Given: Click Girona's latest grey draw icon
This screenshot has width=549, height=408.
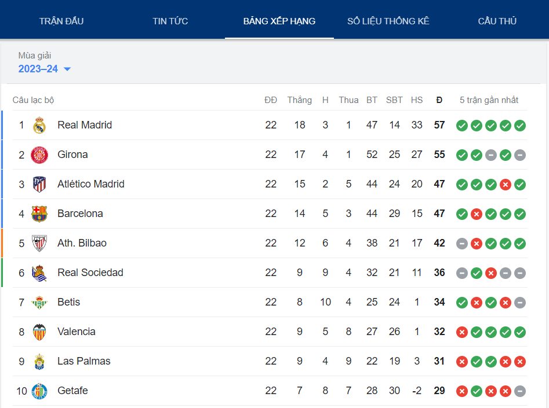Looking at the screenshot, I should 520,155.
